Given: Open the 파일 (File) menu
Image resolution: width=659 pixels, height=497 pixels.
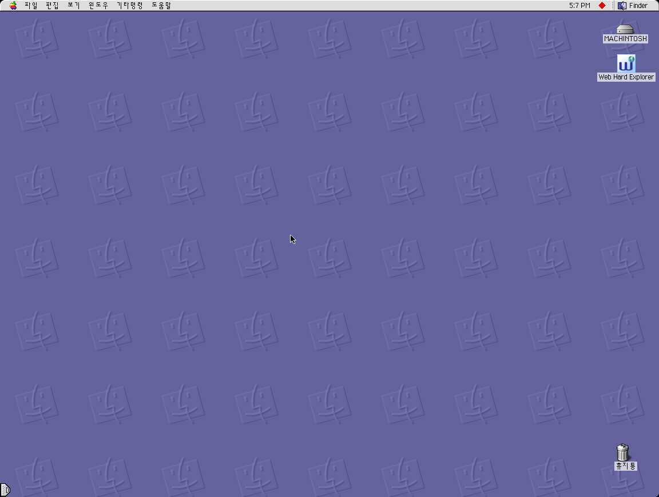Looking at the screenshot, I should [31, 6].
